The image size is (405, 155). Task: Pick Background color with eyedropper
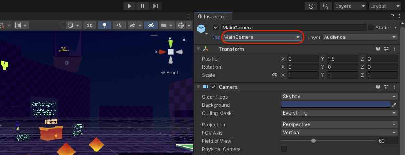(394, 105)
